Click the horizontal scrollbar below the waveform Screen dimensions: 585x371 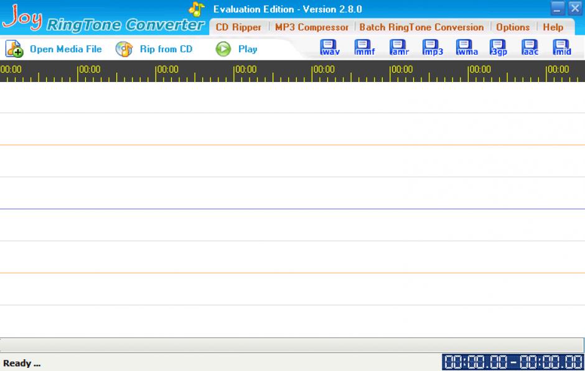pos(292,345)
